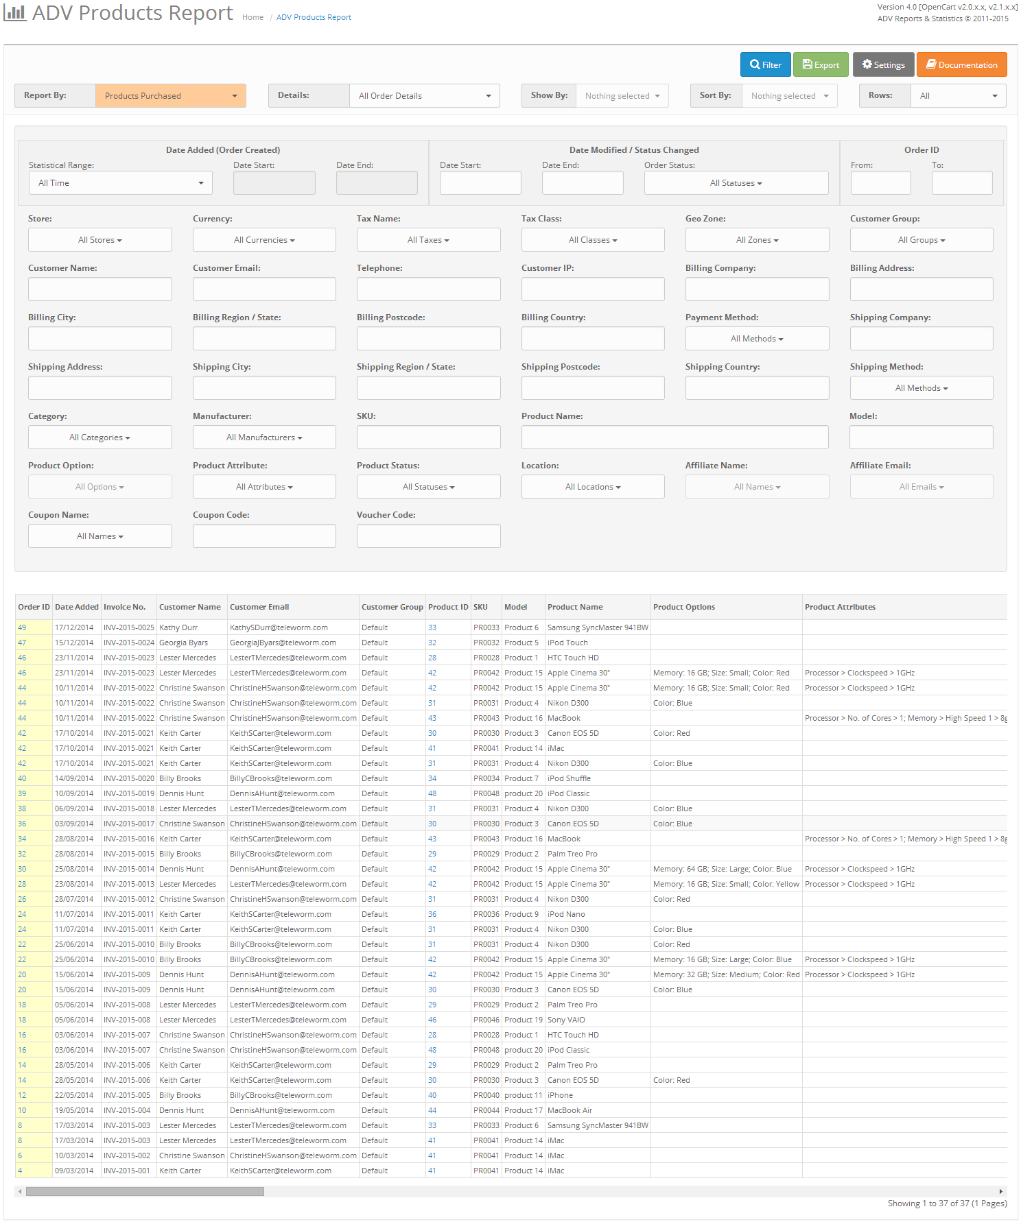
Task: Open the All Classes dropdown
Action: 593,240
